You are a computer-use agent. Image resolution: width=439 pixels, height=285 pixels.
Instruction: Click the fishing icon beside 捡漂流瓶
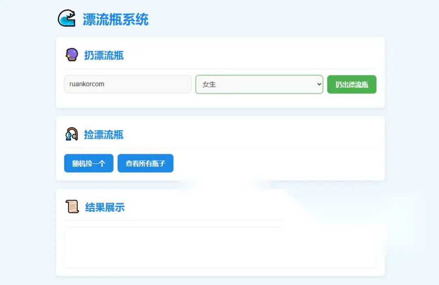[x=72, y=134]
